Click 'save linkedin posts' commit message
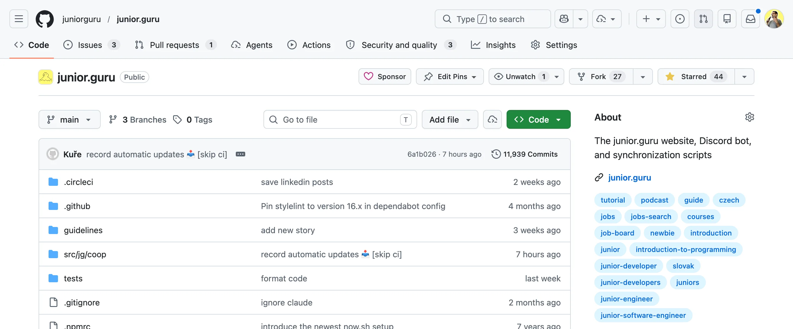This screenshot has width=793, height=329. tap(297, 182)
